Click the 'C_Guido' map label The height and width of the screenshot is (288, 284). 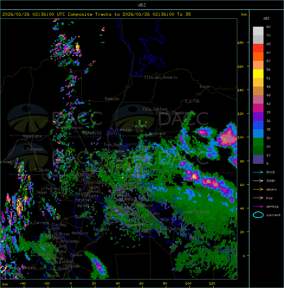click(42, 170)
